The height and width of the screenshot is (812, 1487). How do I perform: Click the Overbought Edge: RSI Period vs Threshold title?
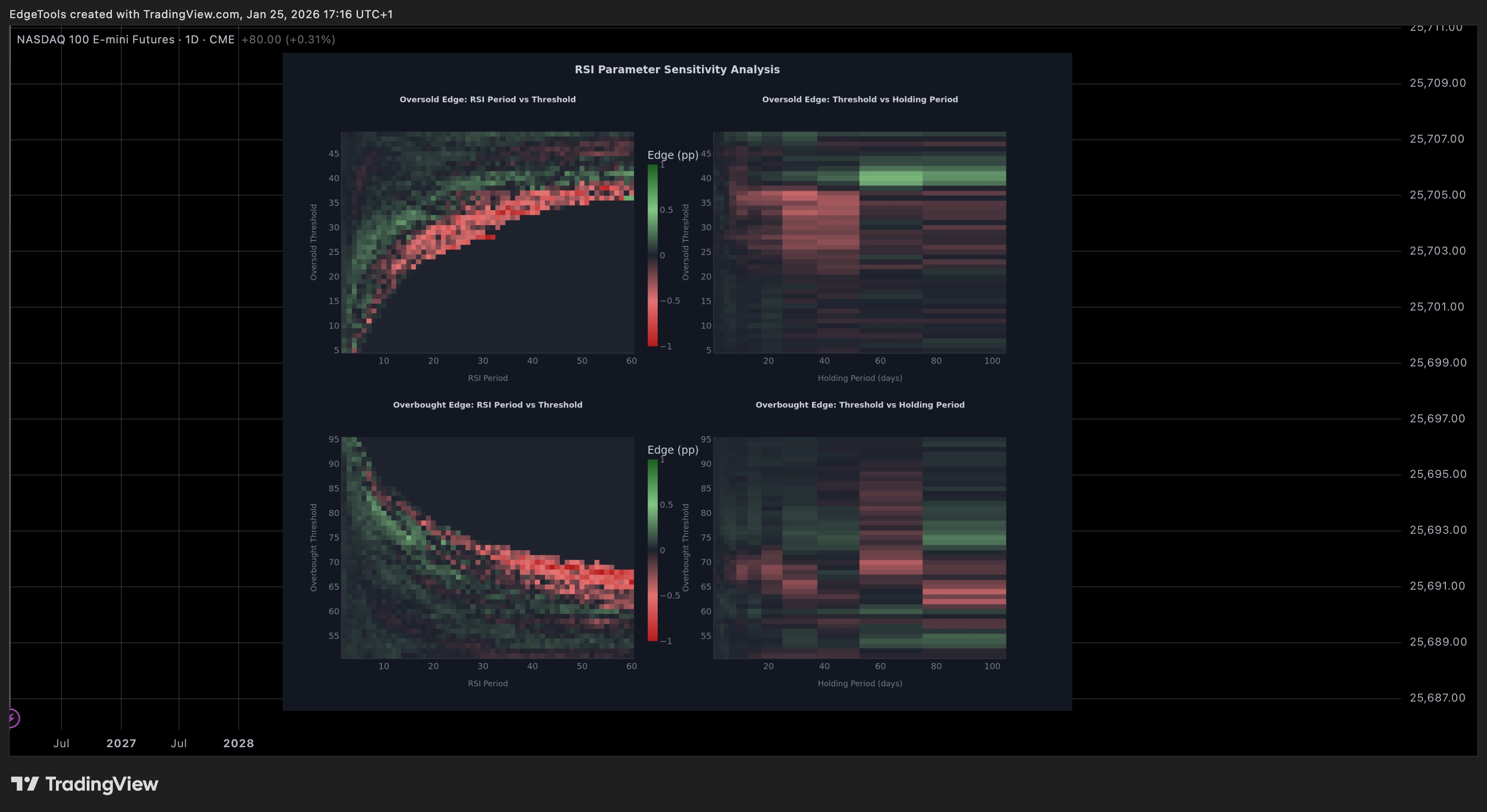click(488, 405)
